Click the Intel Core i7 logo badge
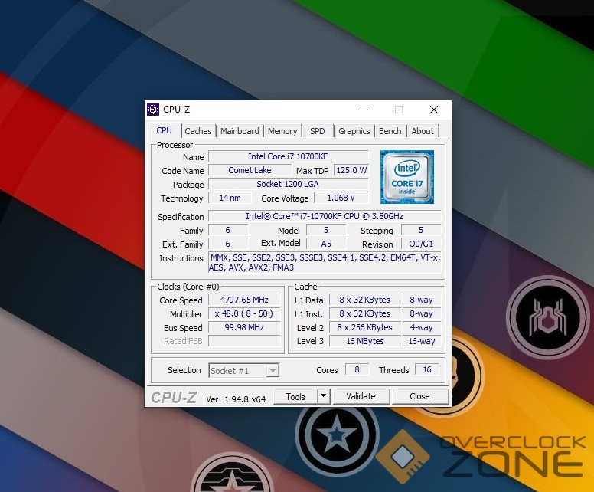This screenshot has width=594, height=492. [x=406, y=176]
